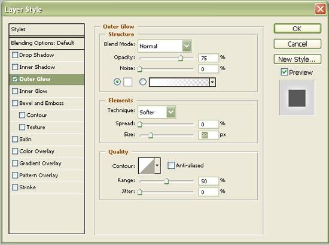The image size is (329, 245).
Task: Tick the Bevel and Emboss checkbox
Action: pos(15,103)
